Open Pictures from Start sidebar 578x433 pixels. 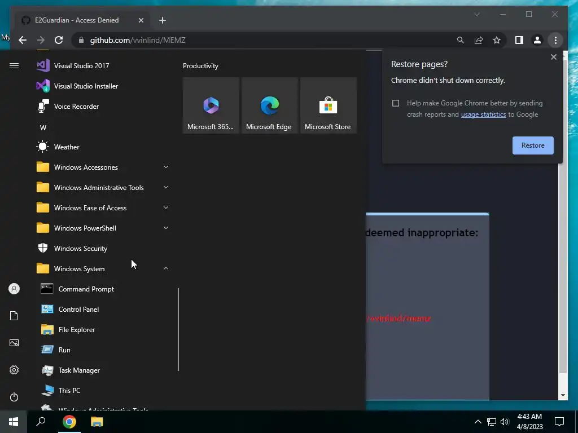14,343
